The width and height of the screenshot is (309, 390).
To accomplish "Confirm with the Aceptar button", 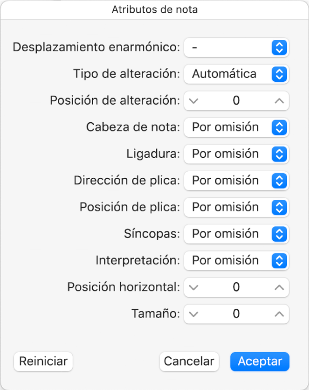I will [x=260, y=361].
